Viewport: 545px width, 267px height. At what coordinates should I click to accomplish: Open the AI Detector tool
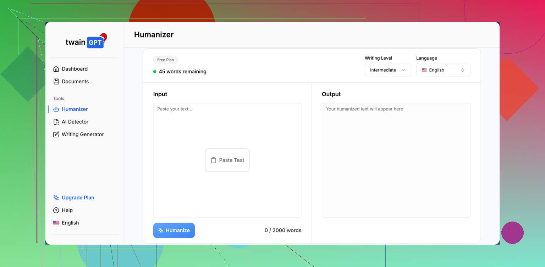tap(75, 122)
